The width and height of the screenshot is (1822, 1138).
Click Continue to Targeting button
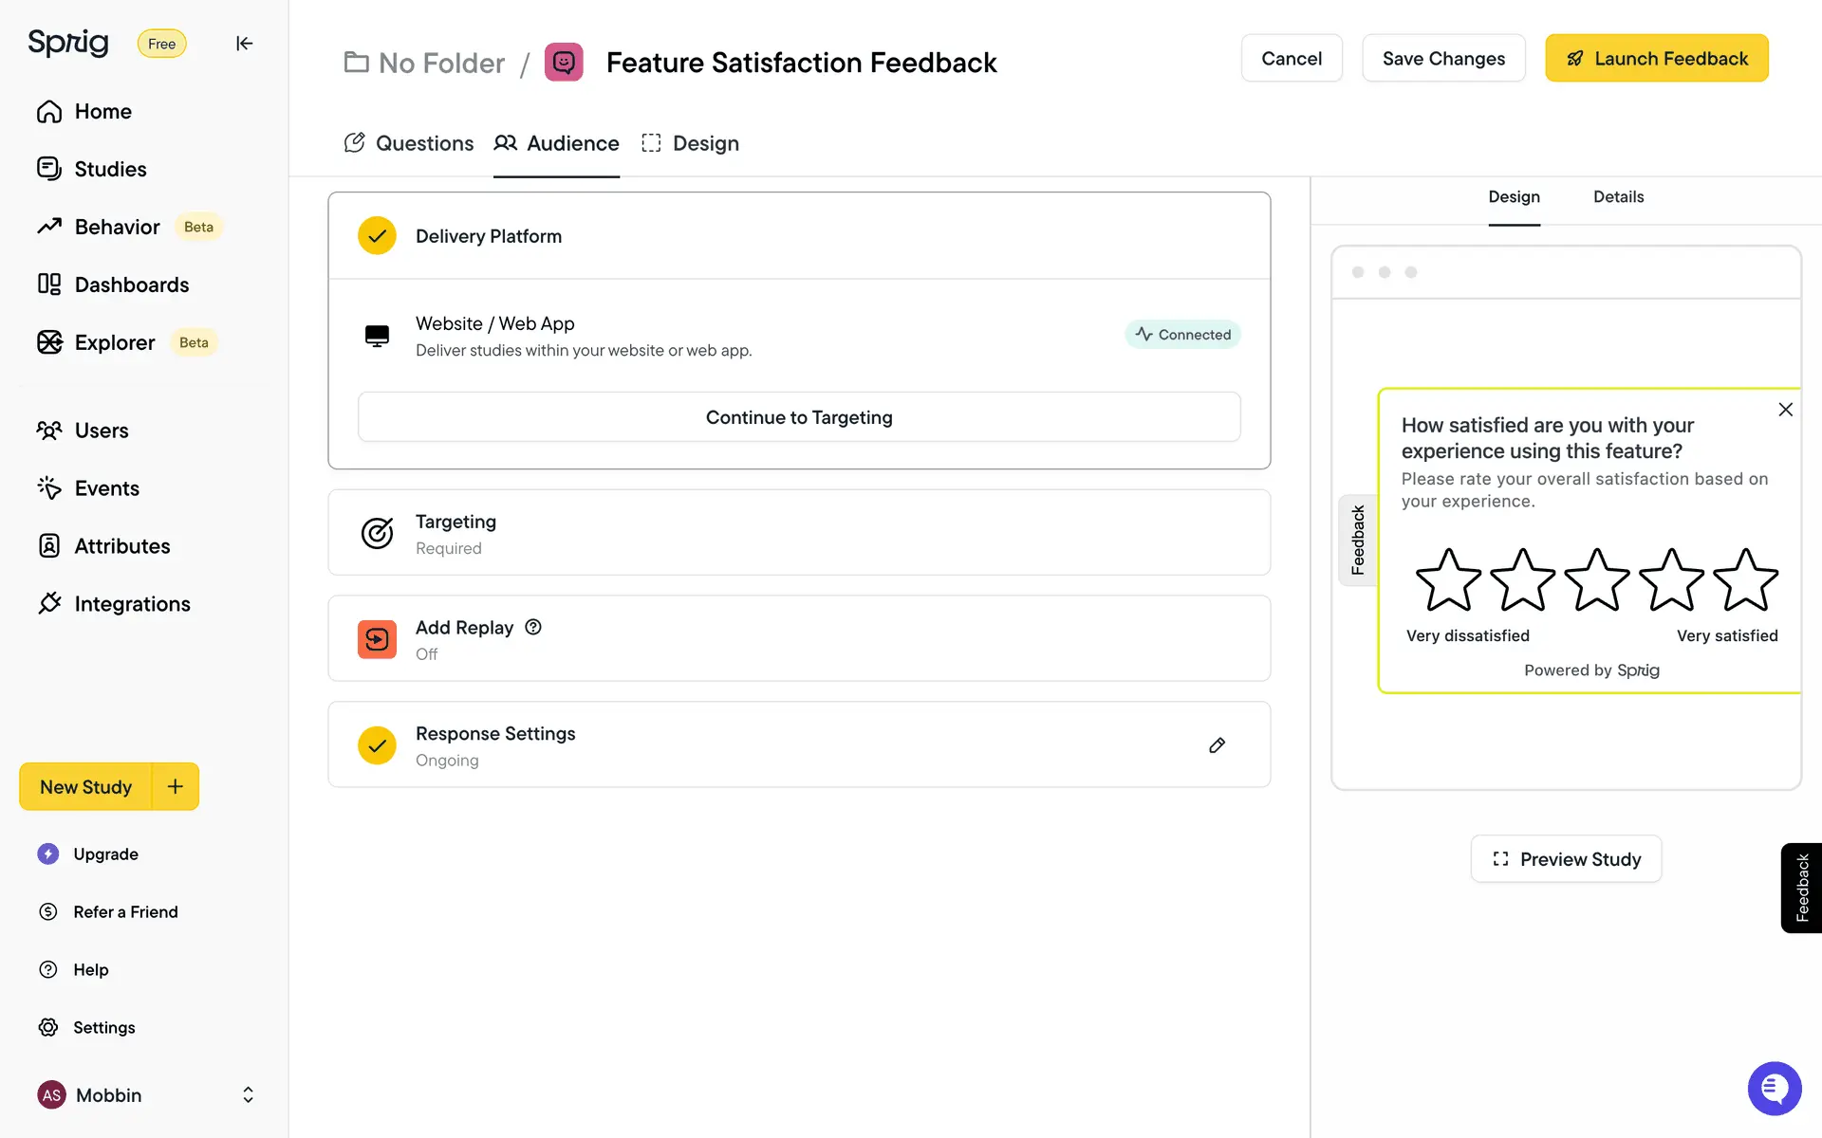pyautogui.click(x=799, y=417)
